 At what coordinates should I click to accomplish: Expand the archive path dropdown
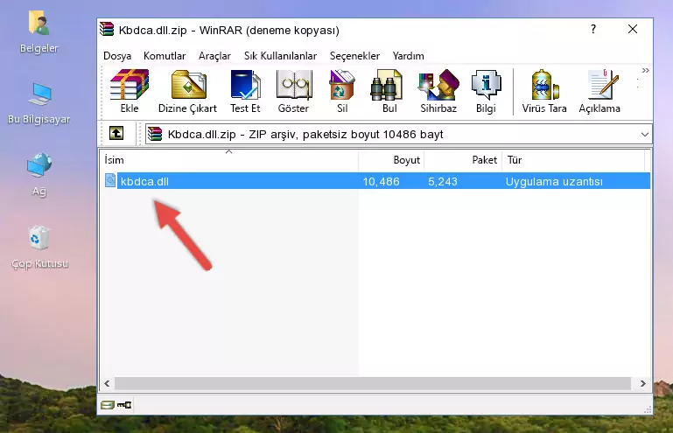[645, 135]
